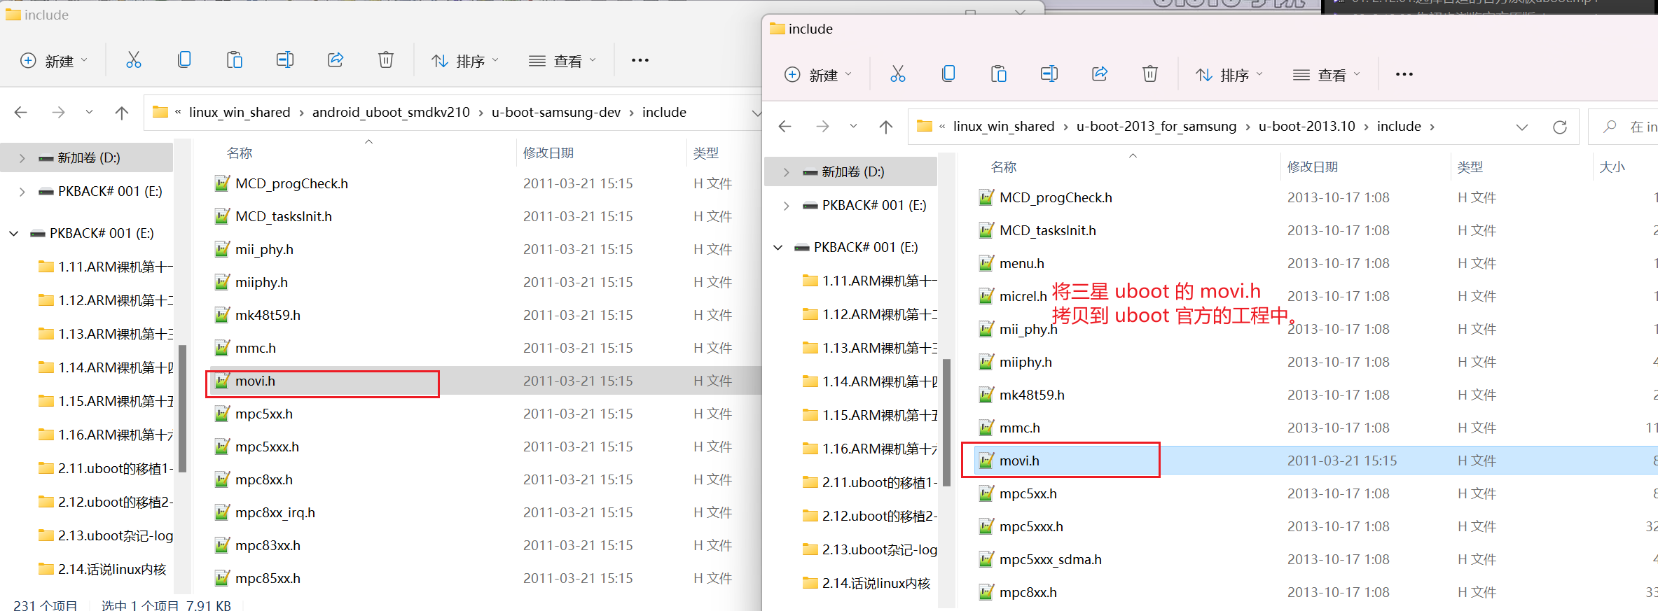Open 查看 view menu in right window

(x=1327, y=75)
